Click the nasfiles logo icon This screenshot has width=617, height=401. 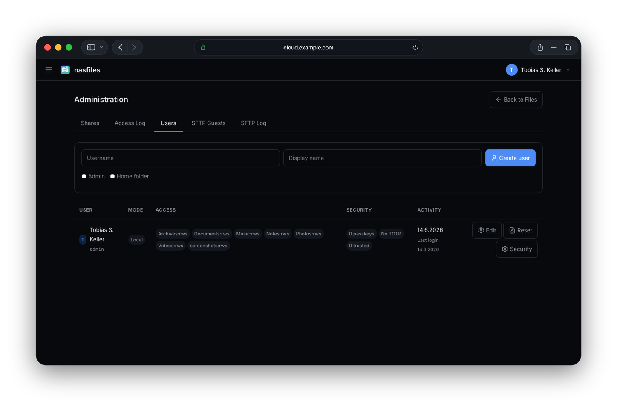click(65, 70)
